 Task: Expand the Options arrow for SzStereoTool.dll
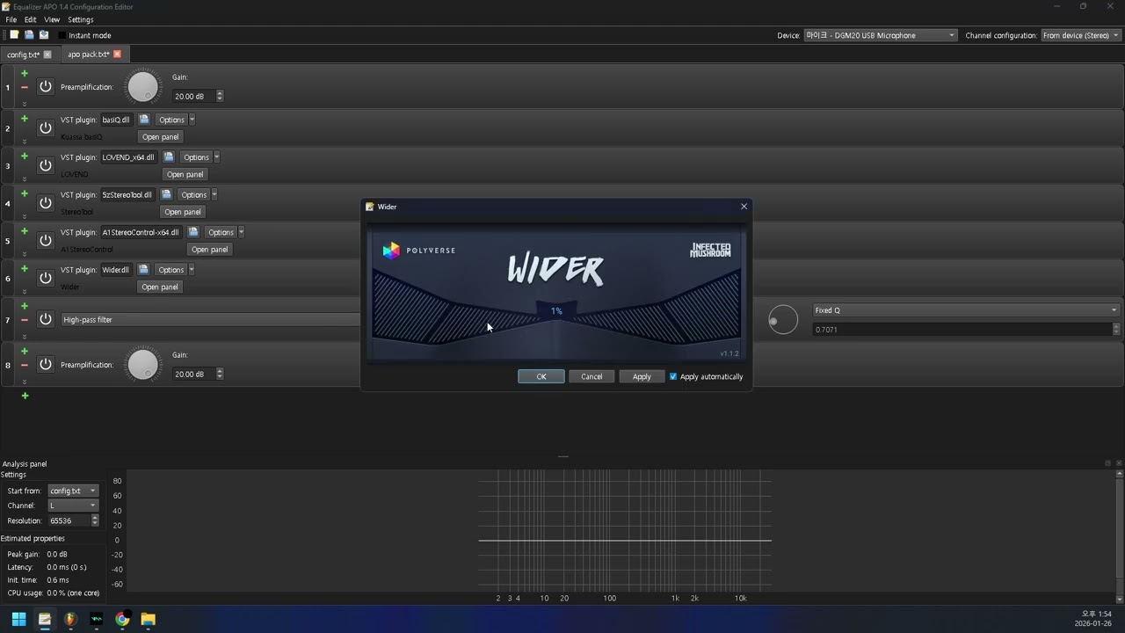click(214, 194)
